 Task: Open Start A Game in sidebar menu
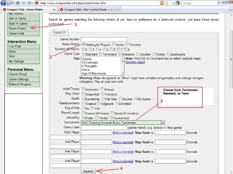click(x=24, y=23)
